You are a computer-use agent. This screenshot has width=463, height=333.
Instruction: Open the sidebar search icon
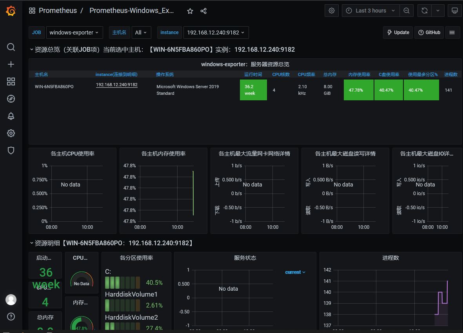point(11,47)
